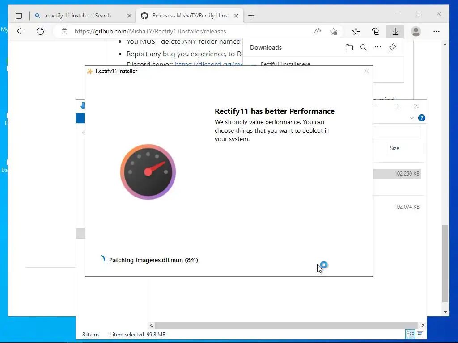Turn on Read aloud in Edge
The image size is (458, 343).
(x=317, y=31)
